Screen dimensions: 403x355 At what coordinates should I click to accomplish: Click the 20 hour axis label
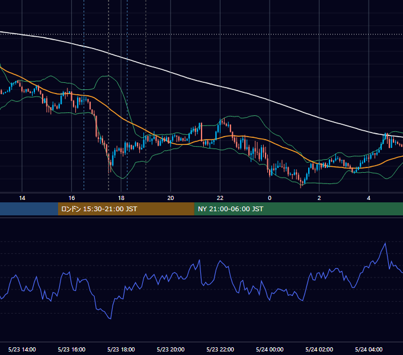[x=171, y=198]
